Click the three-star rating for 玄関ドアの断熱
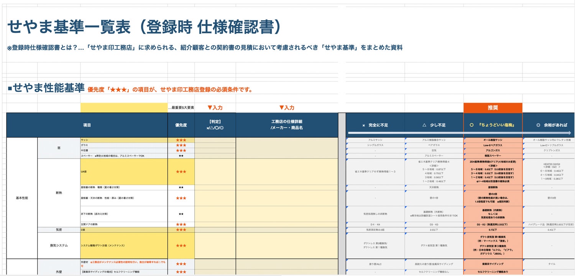 (x=181, y=224)
